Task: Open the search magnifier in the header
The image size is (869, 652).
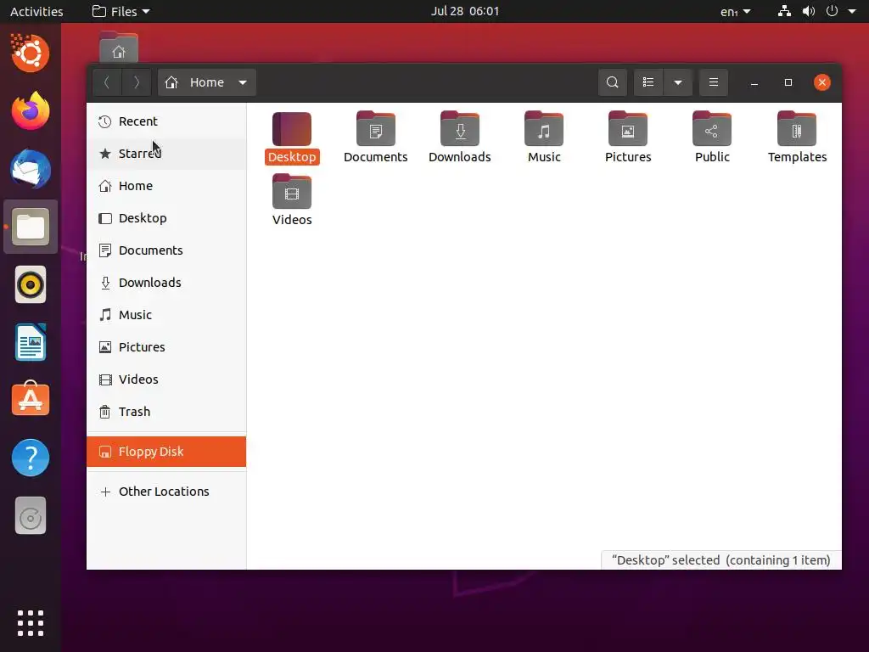Action: coord(613,82)
